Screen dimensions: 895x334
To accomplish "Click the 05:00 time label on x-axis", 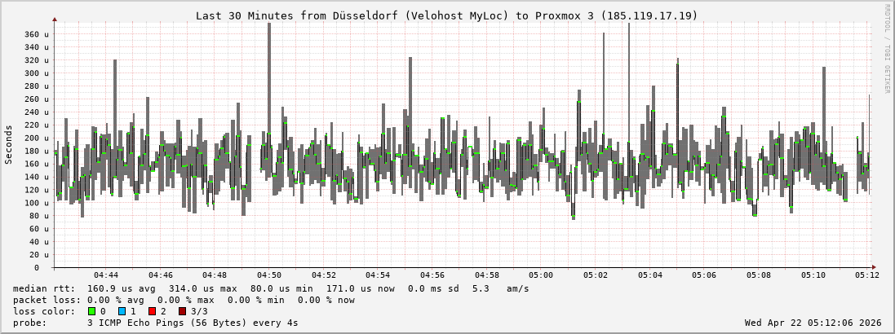I will click(x=541, y=275).
